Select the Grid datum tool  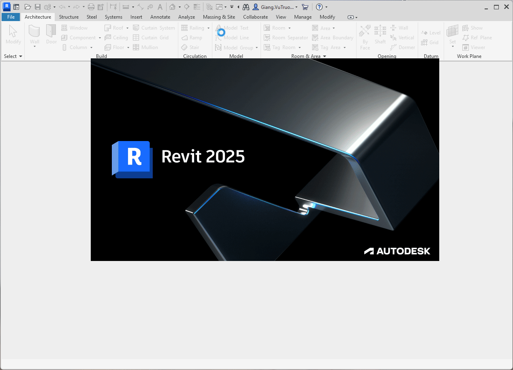click(430, 43)
